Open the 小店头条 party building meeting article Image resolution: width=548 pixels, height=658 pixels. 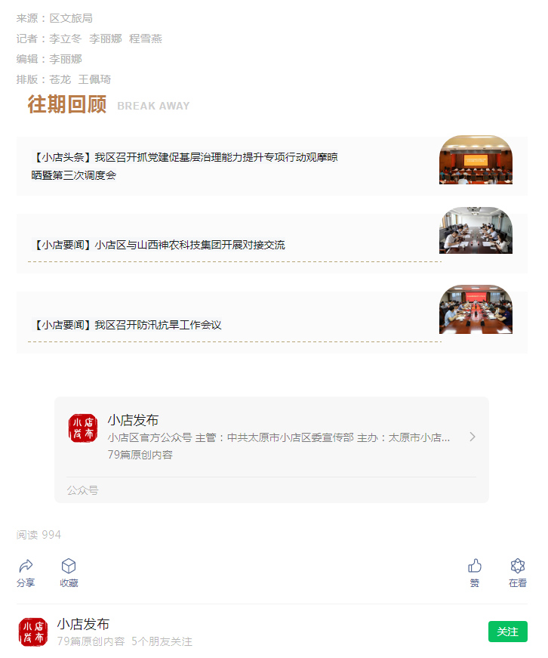184,166
